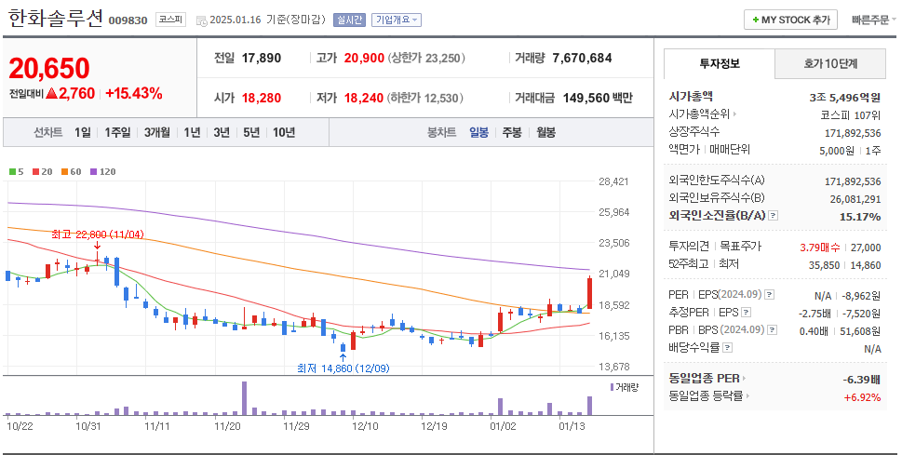Click the 전일 value 17,890
Viewport: 902px width, 455px height.
click(x=262, y=58)
